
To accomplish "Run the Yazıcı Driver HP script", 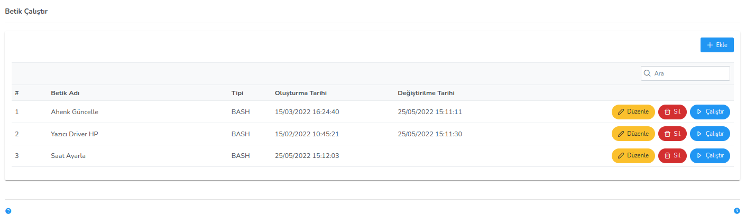I will tap(710, 134).
